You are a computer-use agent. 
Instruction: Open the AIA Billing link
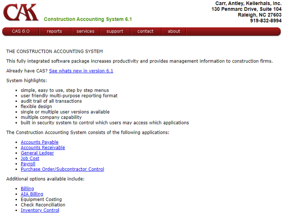pyautogui.click(x=32, y=194)
